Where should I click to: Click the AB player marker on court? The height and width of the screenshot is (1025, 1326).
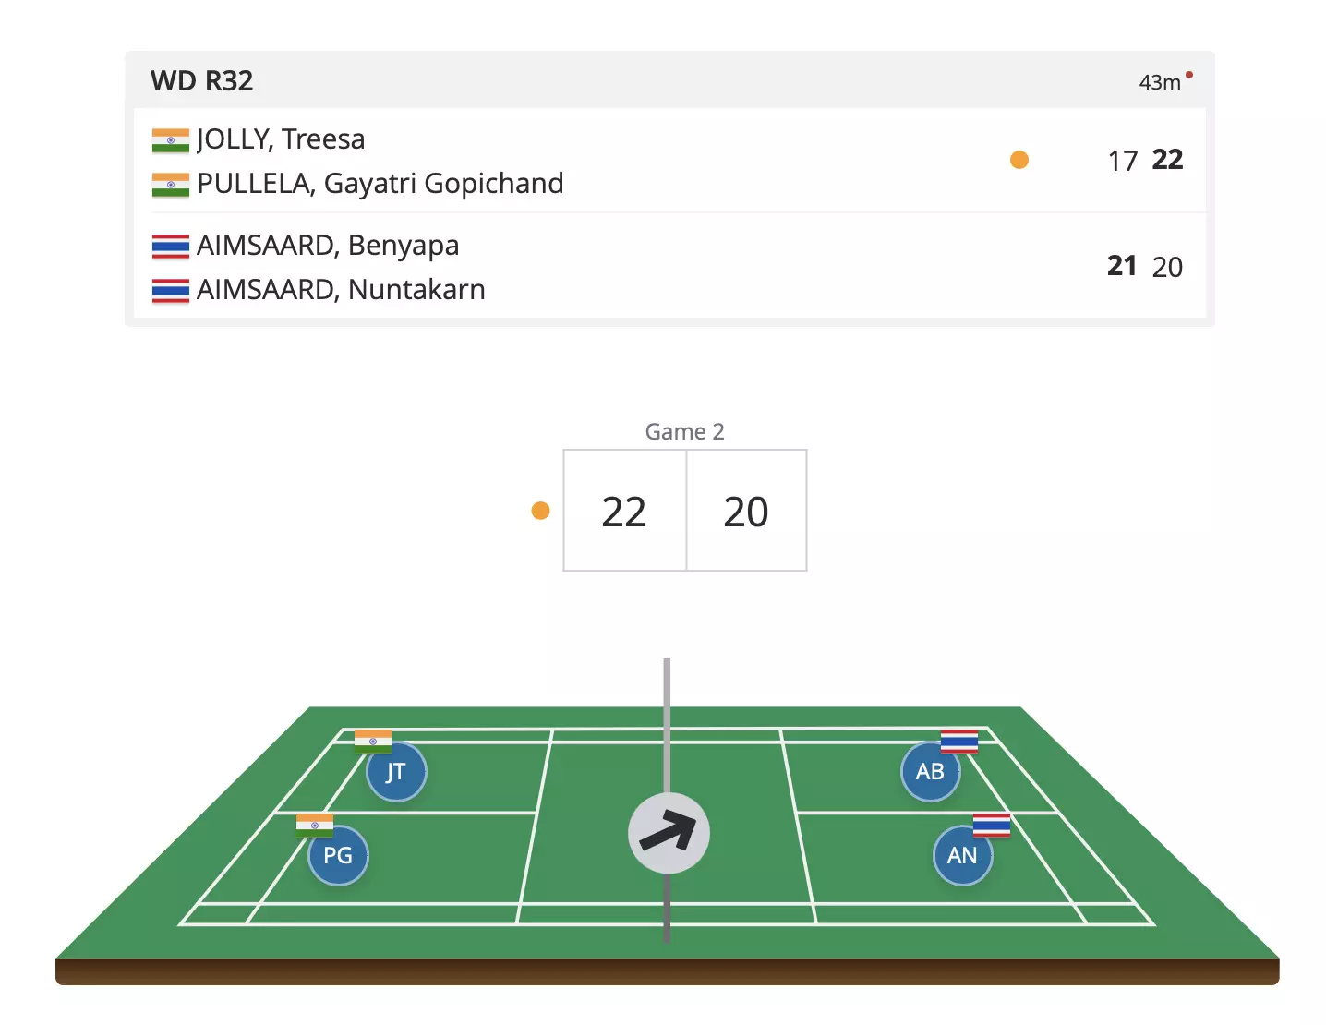[930, 772]
